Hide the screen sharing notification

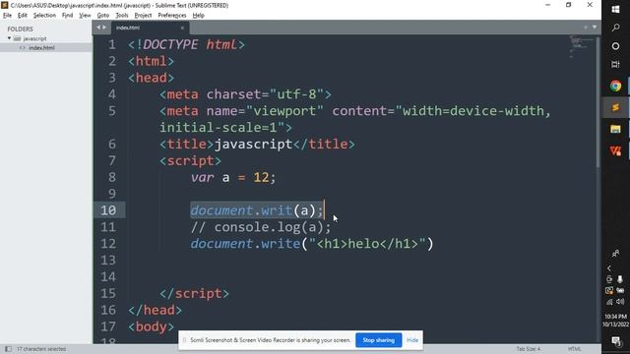[412, 340]
